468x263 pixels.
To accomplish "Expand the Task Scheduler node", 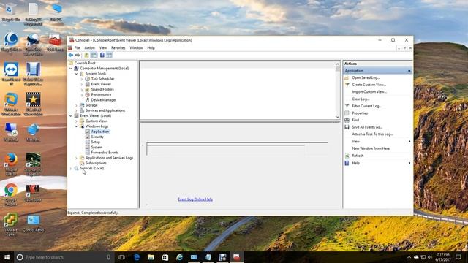I will (x=82, y=79).
